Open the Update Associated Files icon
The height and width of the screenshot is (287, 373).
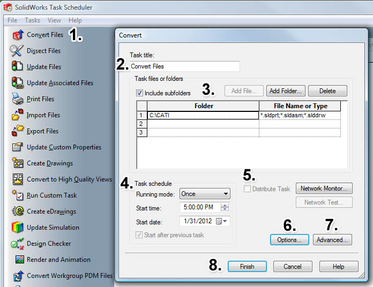[x=17, y=82]
